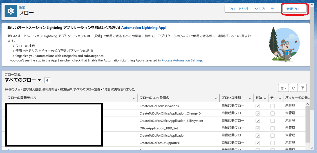Pin the すべてのフロー list view
Screen dimensions: 317x153
tap(47, 80)
